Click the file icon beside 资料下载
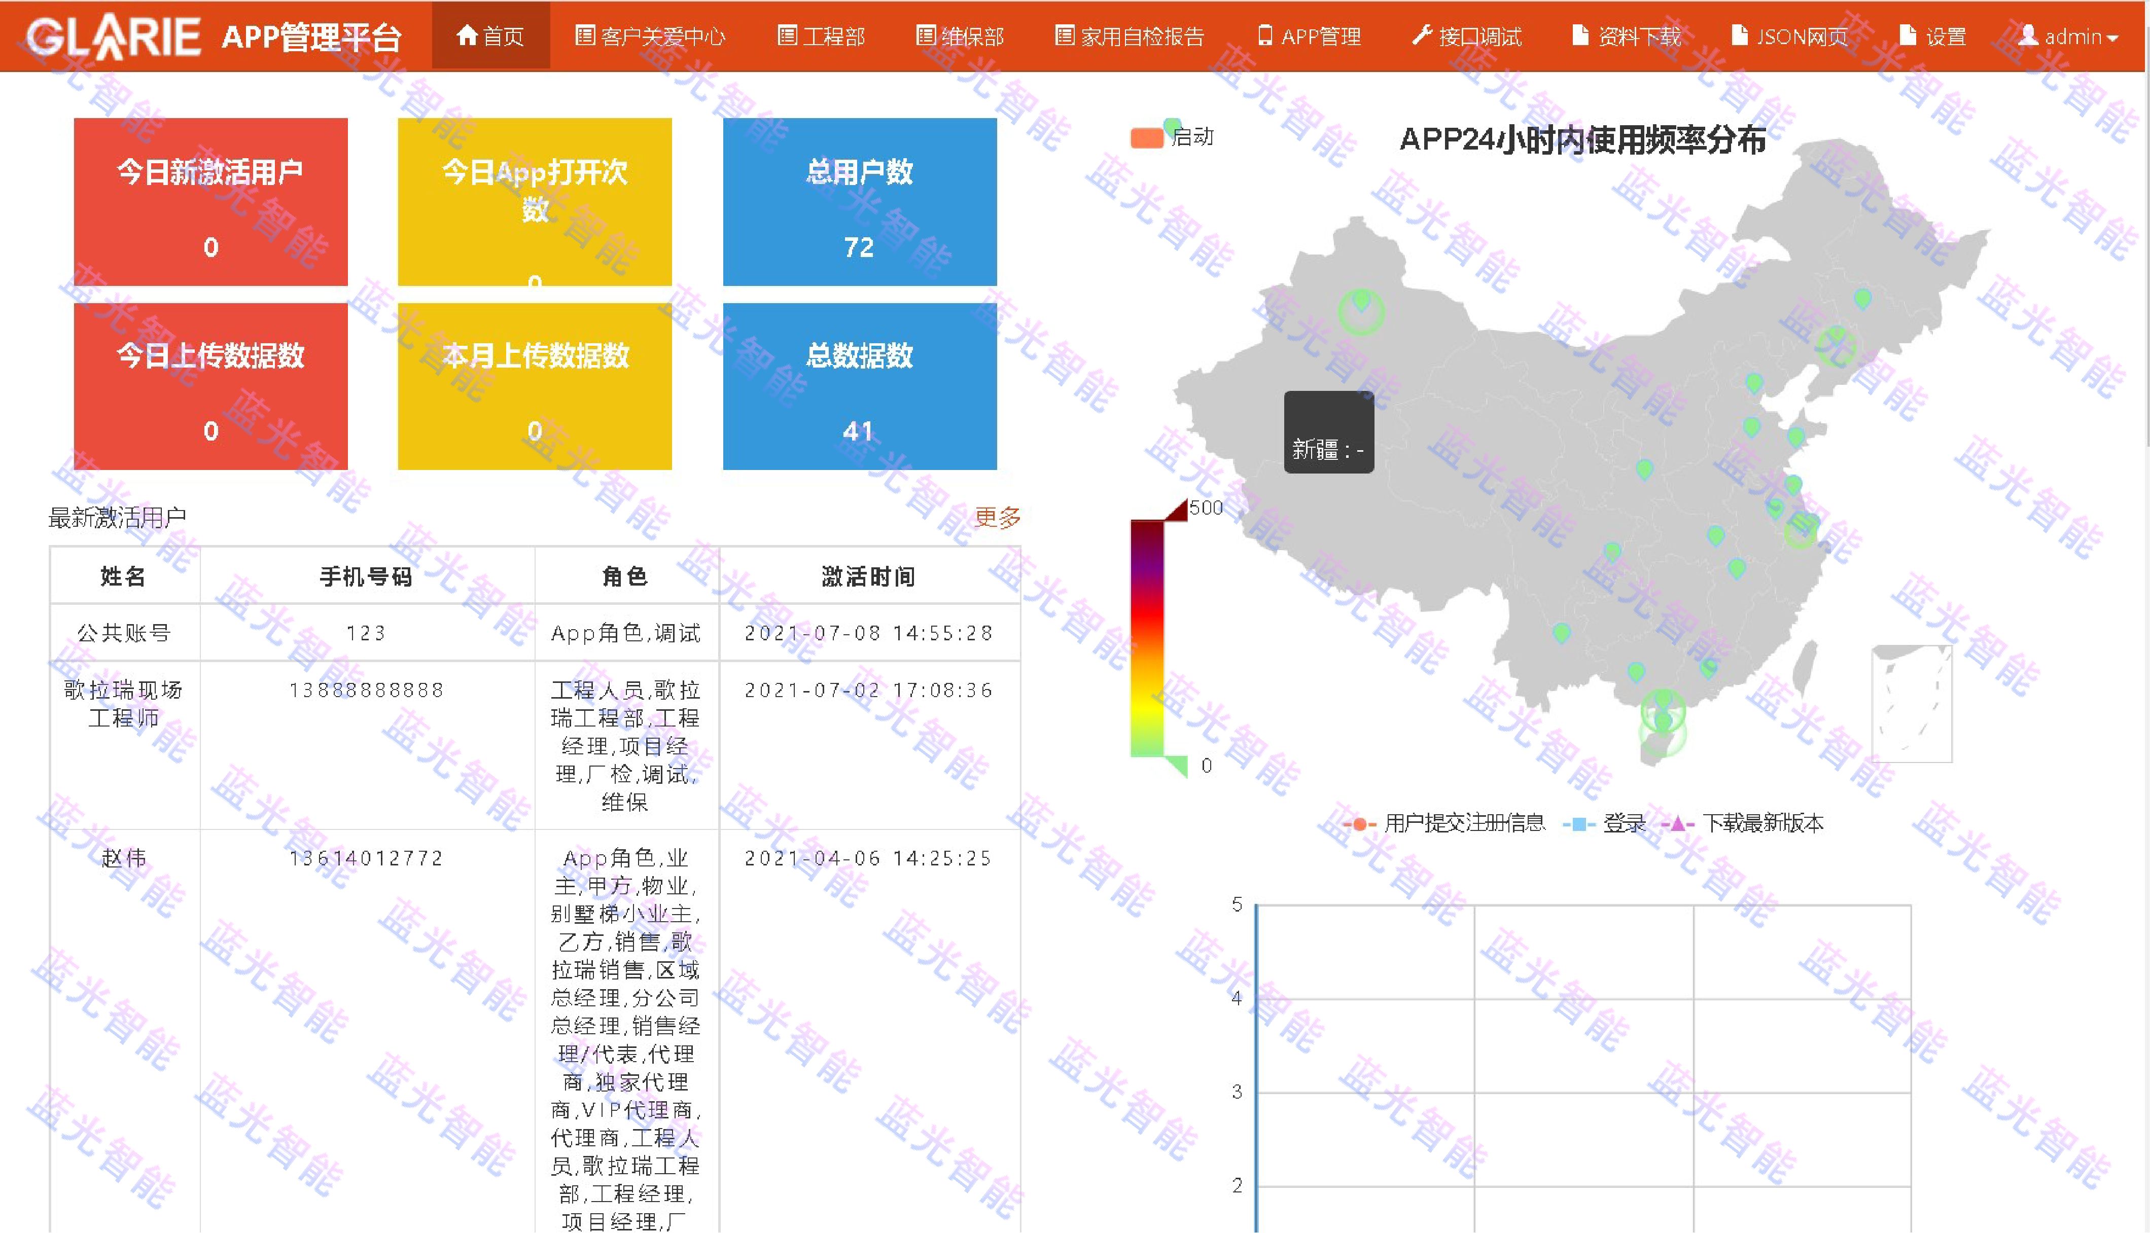Screen dimensions: 2150x1233 pyautogui.click(x=1580, y=35)
